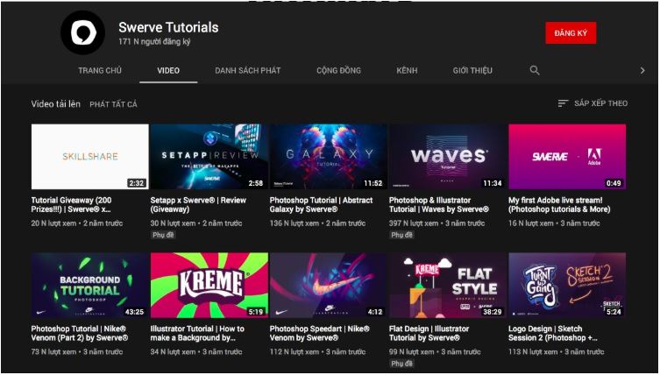
Task: Go to the CỘNG ĐỒNG tab
Action: pos(339,71)
